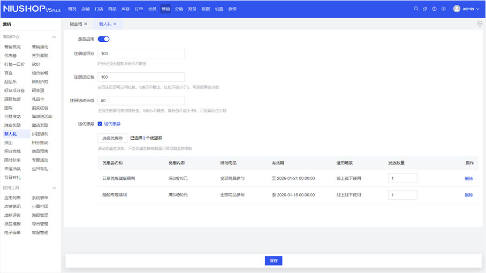This screenshot has height=273, width=486.
Task: Toggle the 是否启用 switch off
Action: tap(103, 39)
